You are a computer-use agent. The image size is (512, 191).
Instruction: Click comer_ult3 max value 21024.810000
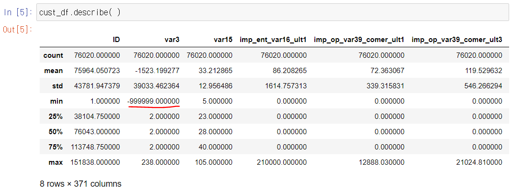480,163
